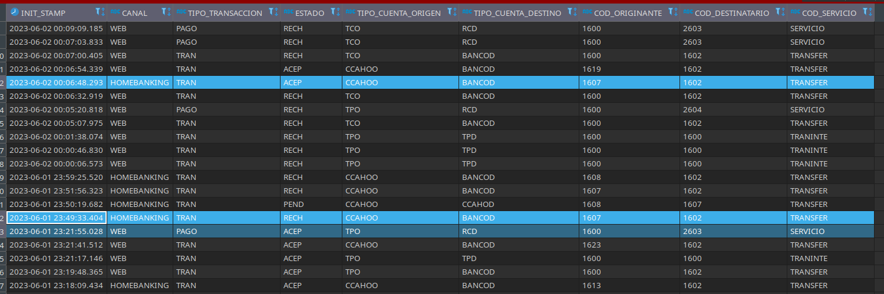Select timestamp cell 2023-06-02 00:09:09.185

point(57,28)
